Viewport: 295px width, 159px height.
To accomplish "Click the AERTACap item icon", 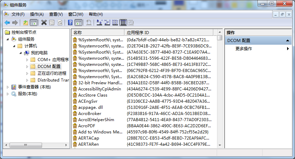I will pos(75,138).
